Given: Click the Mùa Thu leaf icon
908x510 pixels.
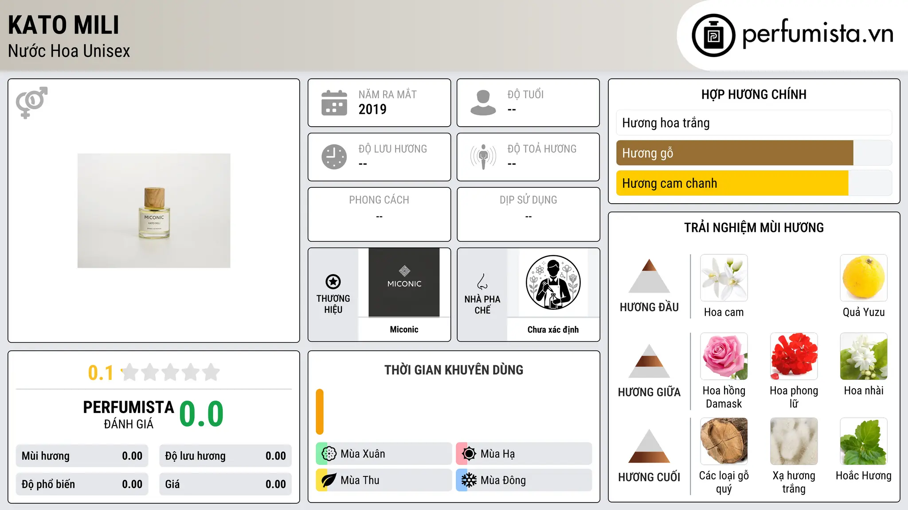Looking at the screenshot, I should pos(329,480).
